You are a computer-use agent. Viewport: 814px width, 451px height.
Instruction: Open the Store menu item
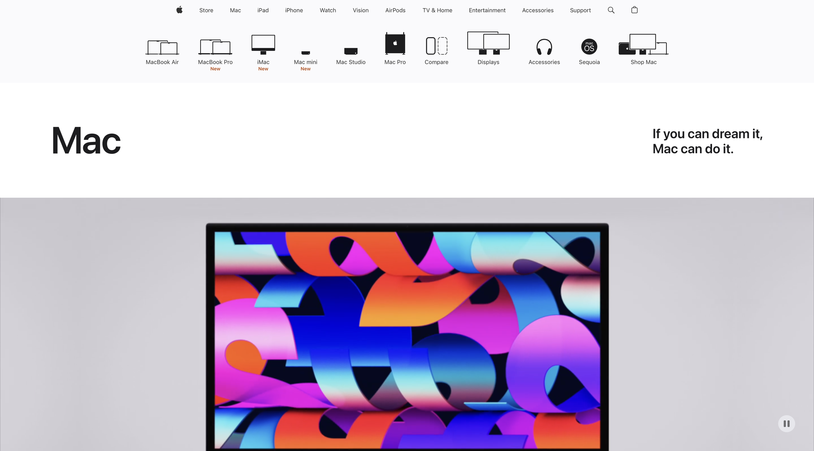pos(206,10)
